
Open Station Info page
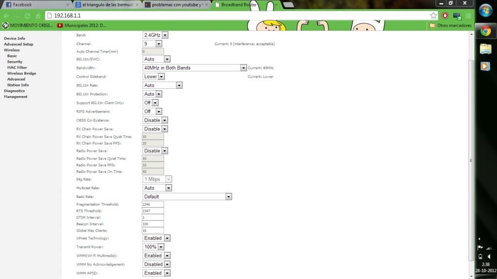18,85
